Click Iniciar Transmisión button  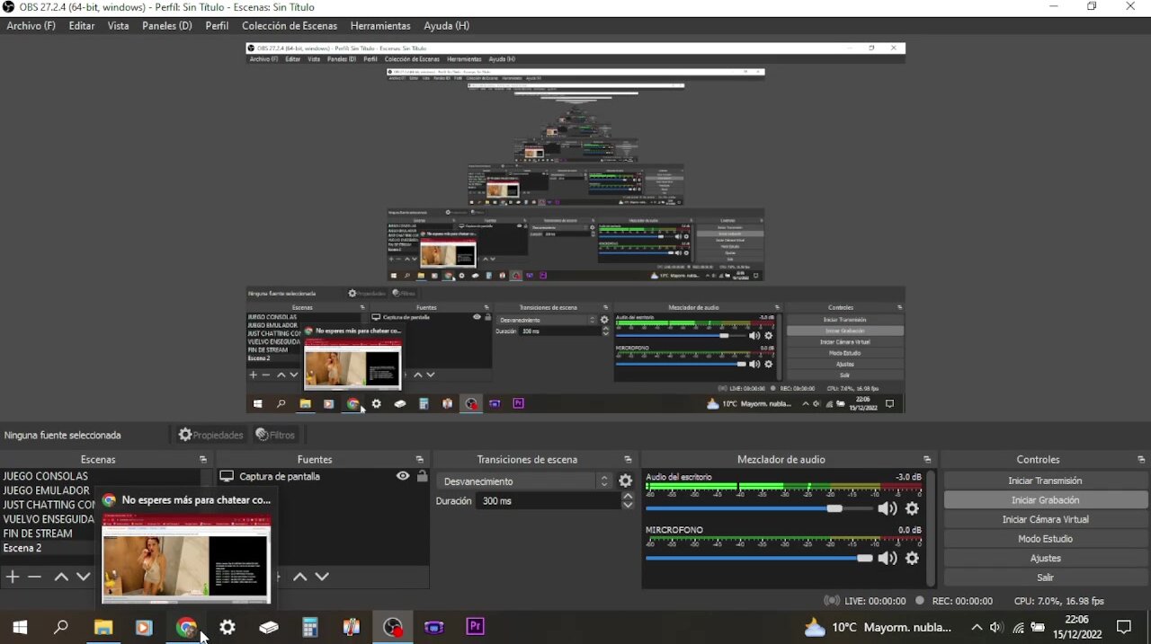[1045, 481]
